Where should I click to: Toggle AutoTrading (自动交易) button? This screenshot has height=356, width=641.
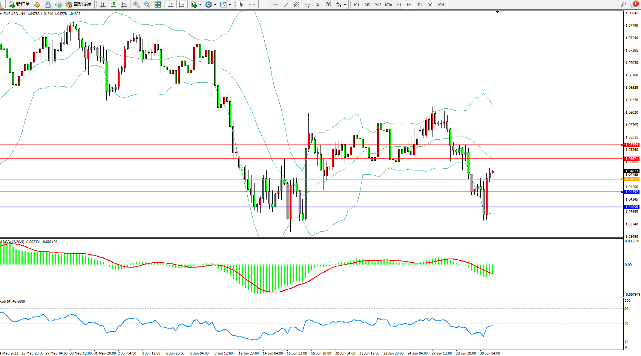(78, 5)
